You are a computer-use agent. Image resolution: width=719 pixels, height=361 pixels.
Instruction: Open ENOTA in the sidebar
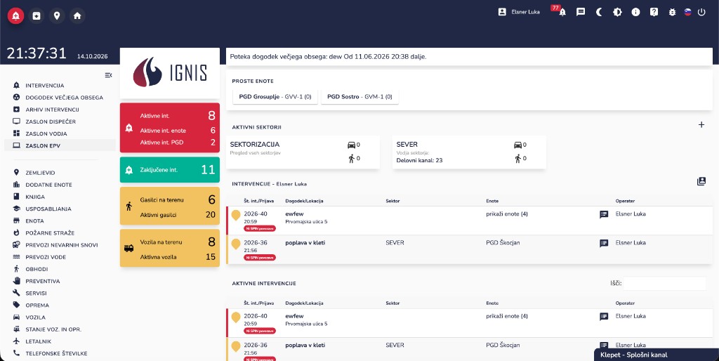click(60, 221)
